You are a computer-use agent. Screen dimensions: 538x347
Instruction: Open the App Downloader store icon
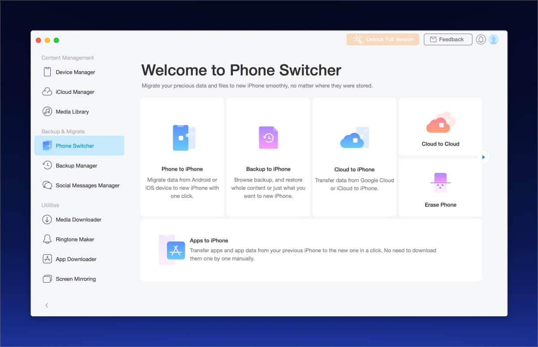47,259
